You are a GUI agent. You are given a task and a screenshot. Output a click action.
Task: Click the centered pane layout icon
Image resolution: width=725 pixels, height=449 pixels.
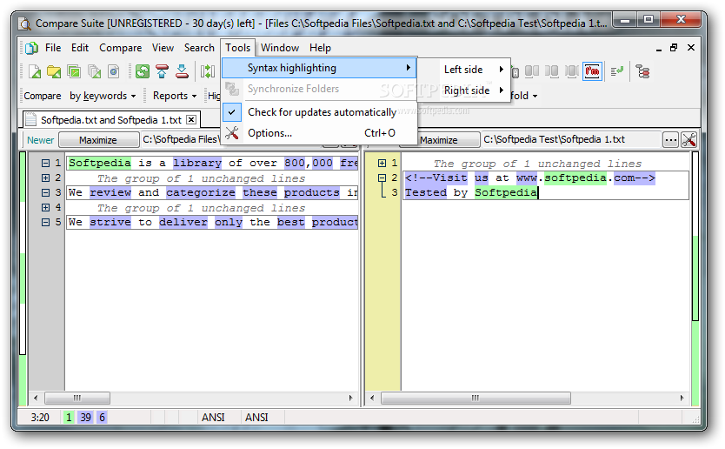[572, 71]
